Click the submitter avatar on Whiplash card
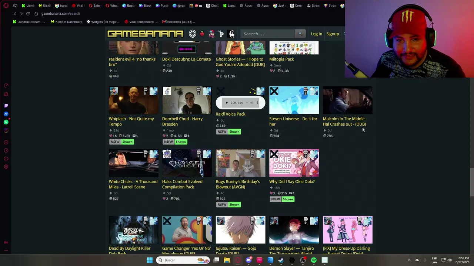Screen dimensions: 474x266 point(113,91)
